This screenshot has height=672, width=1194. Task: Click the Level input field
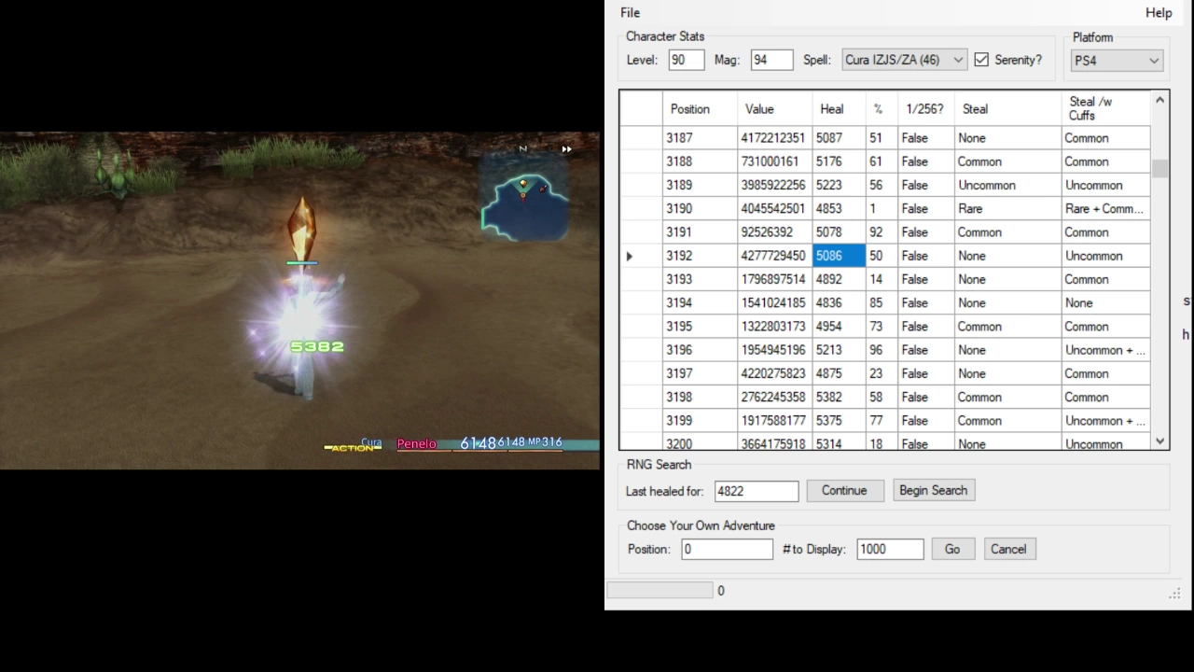(687, 60)
